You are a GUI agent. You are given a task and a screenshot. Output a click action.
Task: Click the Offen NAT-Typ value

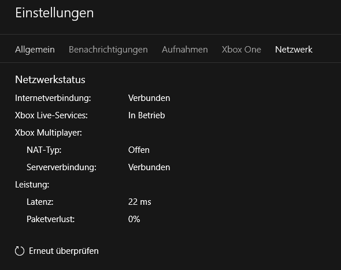(x=139, y=150)
